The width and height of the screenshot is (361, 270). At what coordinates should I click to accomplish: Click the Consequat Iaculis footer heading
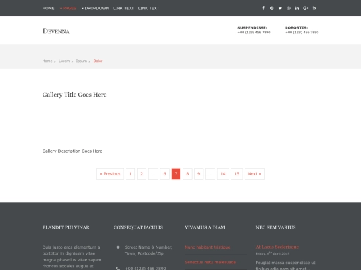pyautogui.click(x=138, y=227)
